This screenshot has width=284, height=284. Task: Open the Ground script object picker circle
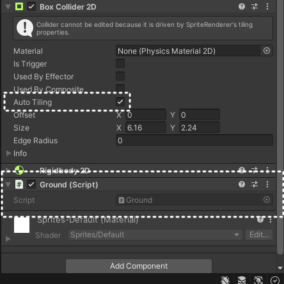[x=267, y=200]
